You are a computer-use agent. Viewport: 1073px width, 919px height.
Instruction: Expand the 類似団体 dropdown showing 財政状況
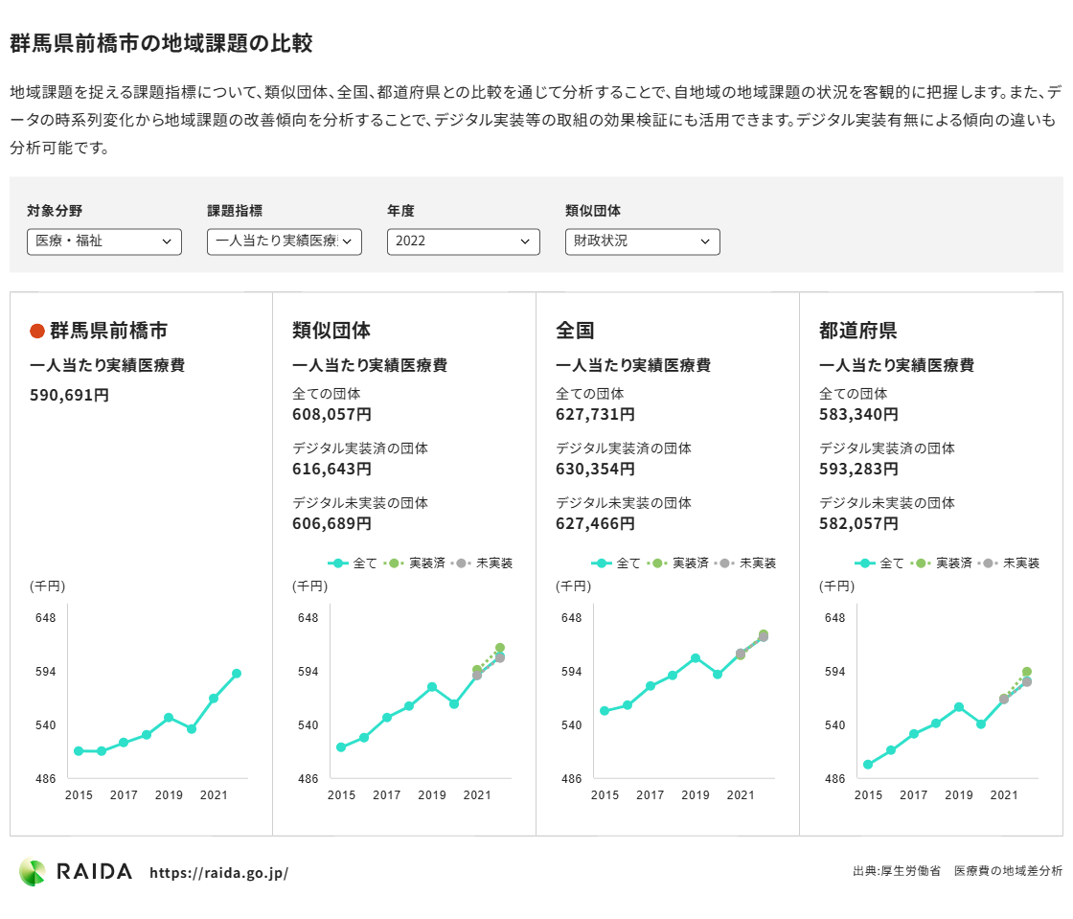643,241
